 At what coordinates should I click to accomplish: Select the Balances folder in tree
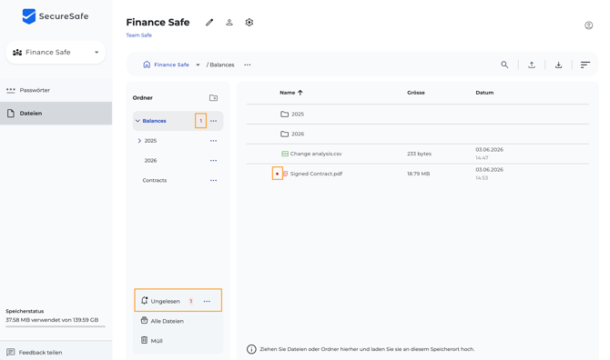pyautogui.click(x=155, y=121)
